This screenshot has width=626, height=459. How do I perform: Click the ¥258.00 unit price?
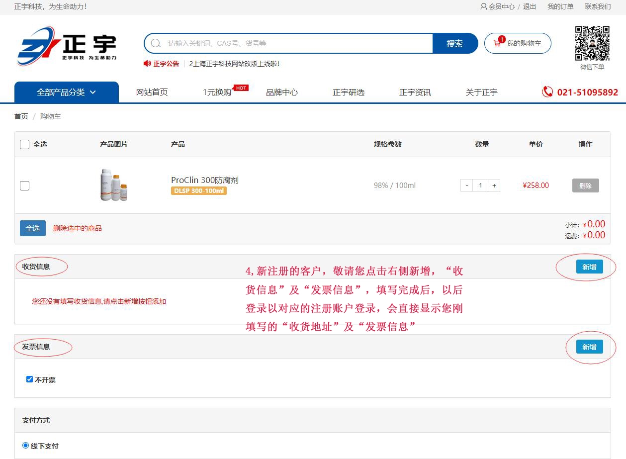click(536, 185)
